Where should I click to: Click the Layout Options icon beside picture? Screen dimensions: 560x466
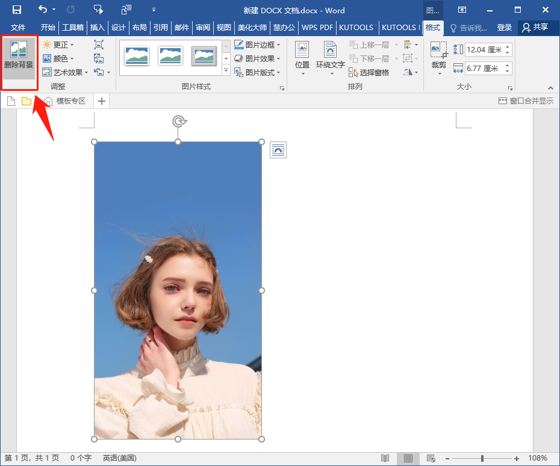(278, 150)
